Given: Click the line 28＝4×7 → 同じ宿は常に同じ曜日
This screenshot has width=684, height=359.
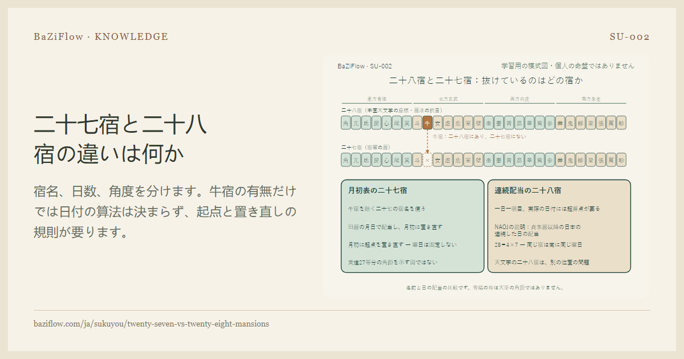Looking at the screenshot, I should click(x=539, y=244).
